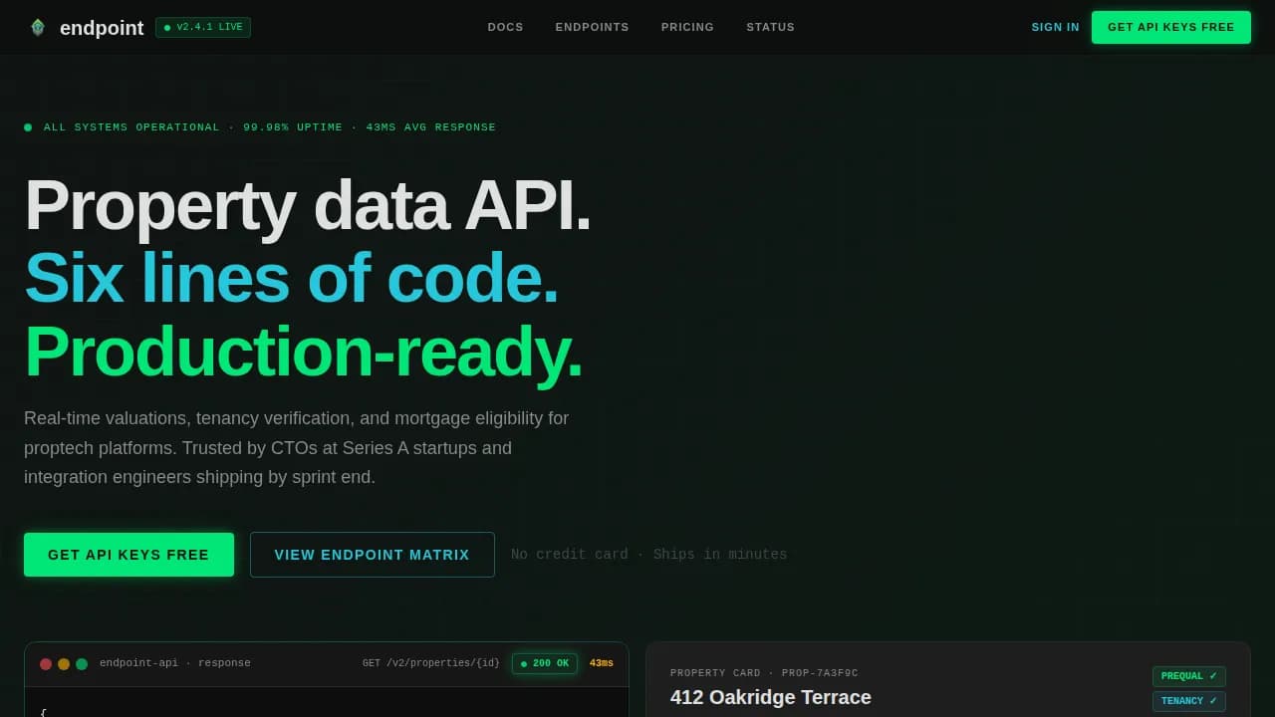Image resolution: width=1275 pixels, height=717 pixels.
Task: Click the PROPERTY CARD · PROP-7A3F9C label
Action: [764, 673]
